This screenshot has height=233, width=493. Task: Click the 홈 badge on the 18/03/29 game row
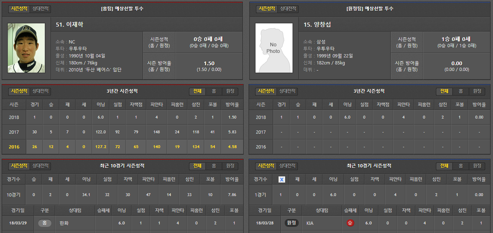[x=45, y=223]
